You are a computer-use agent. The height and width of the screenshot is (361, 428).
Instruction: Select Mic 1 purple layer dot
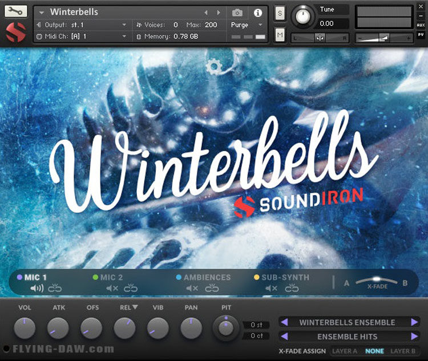coord(19,277)
